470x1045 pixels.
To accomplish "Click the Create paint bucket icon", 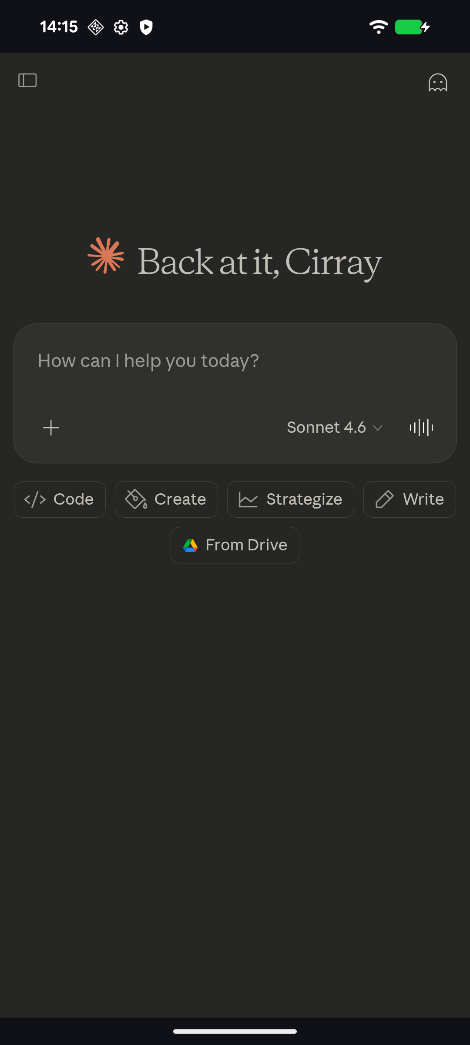I will click(135, 499).
